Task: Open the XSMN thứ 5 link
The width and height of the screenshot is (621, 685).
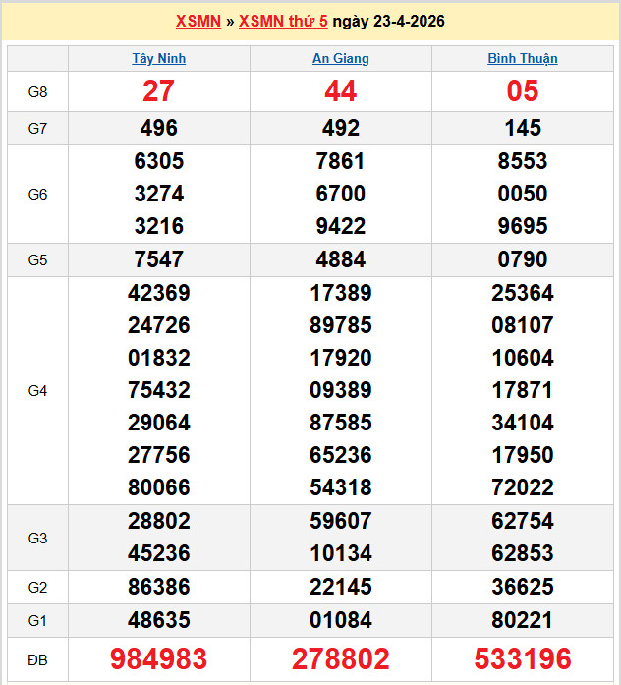Action: click(283, 21)
